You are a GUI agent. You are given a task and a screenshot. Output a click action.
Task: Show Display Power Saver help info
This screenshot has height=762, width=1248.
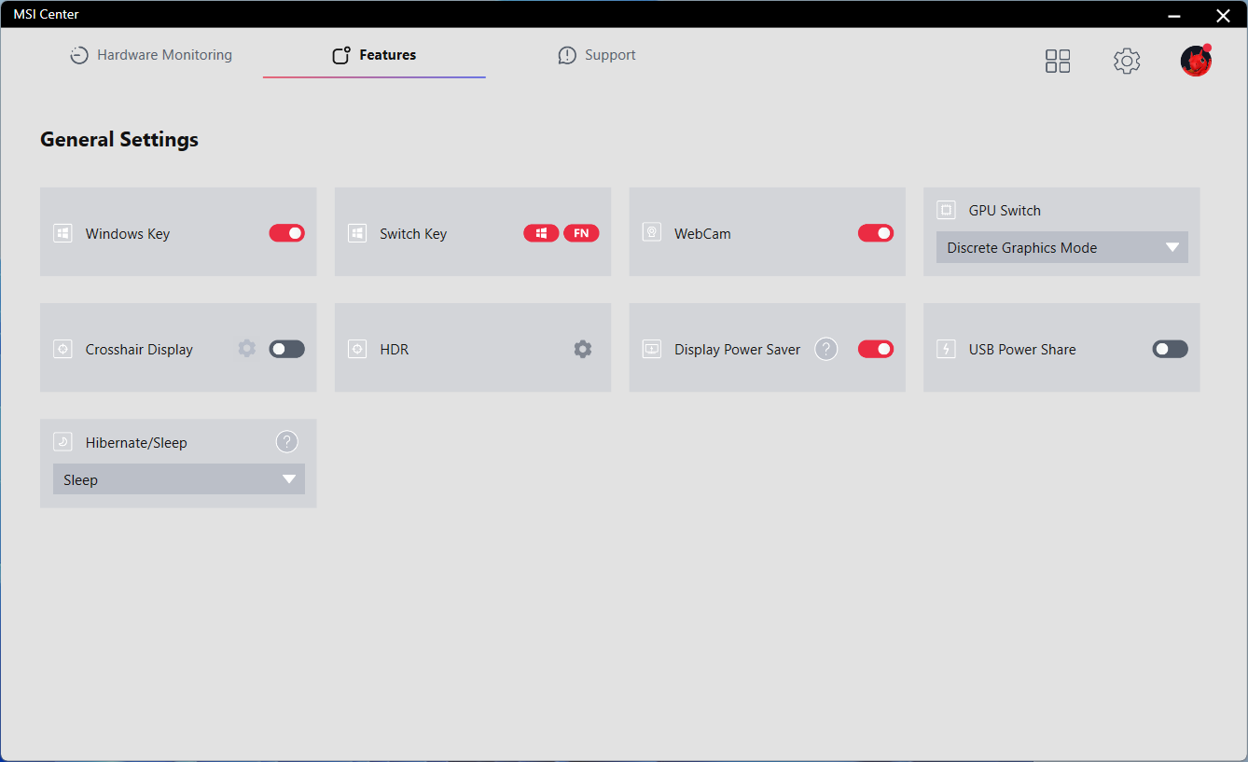[x=826, y=349]
